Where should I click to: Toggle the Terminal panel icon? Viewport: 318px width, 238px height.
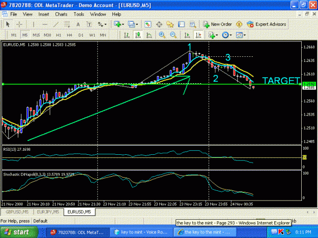(x=181, y=24)
